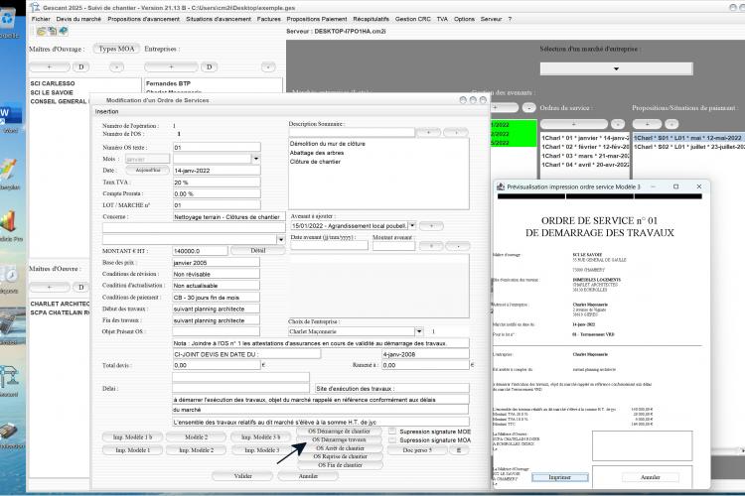Expand the Sélection d'un marché d'entreprise dropdown

[x=616, y=68]
